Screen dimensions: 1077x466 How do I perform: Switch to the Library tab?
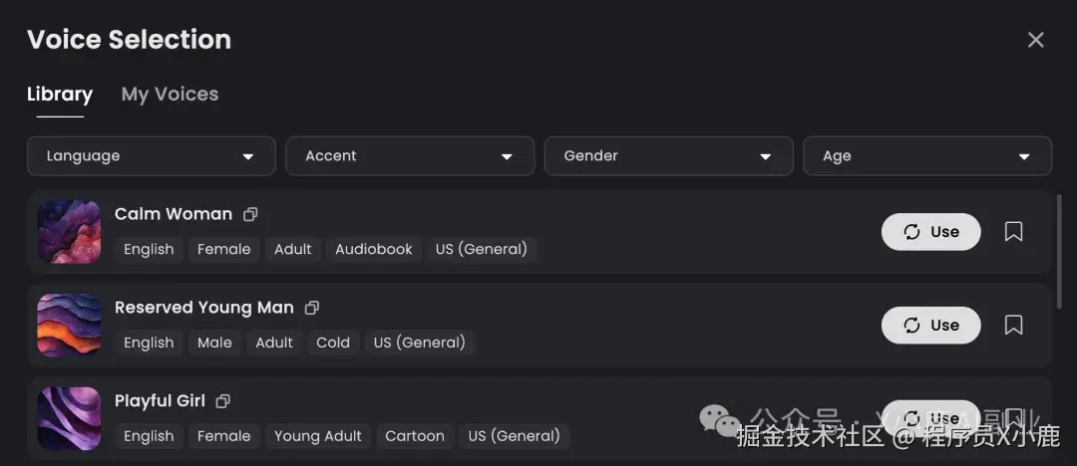60,95
